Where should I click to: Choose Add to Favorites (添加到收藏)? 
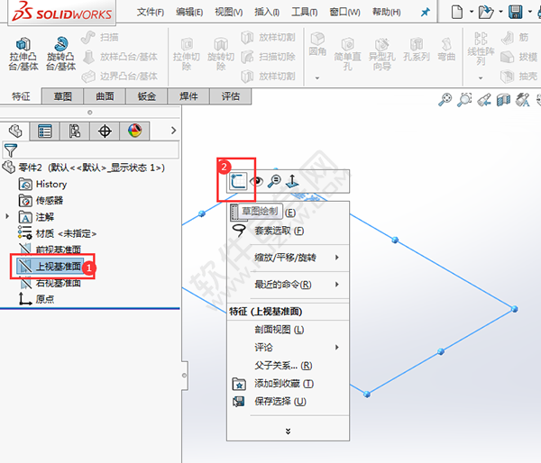289,384
